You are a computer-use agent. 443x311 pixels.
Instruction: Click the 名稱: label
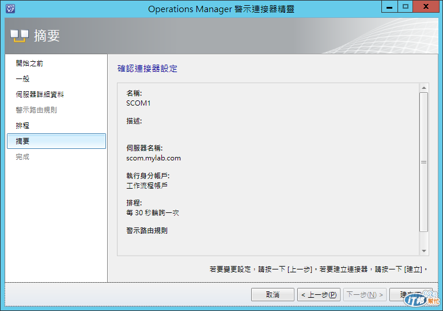(x=134, y=93)
